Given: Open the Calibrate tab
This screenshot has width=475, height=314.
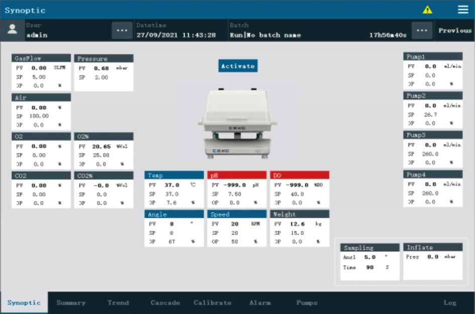Looking at the screenshot, I should point(212,302).
